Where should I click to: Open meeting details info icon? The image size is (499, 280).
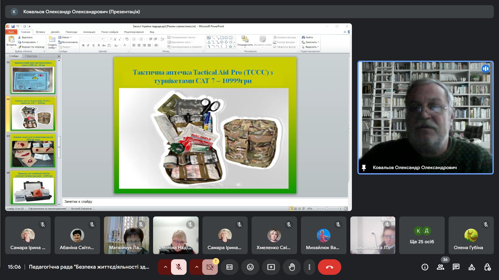tap(425, 267)
